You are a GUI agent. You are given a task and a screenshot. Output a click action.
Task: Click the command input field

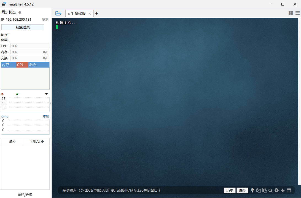138,190
